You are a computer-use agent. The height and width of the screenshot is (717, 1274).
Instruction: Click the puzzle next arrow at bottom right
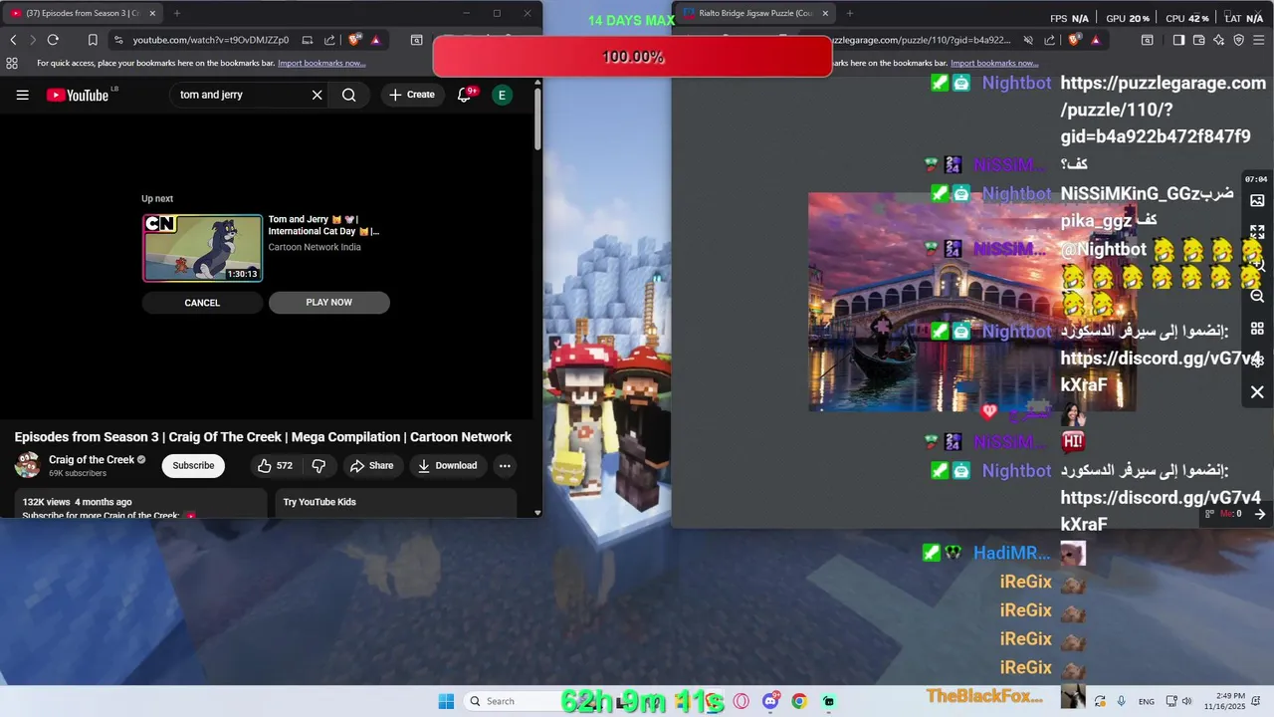tap(1259, 514)
